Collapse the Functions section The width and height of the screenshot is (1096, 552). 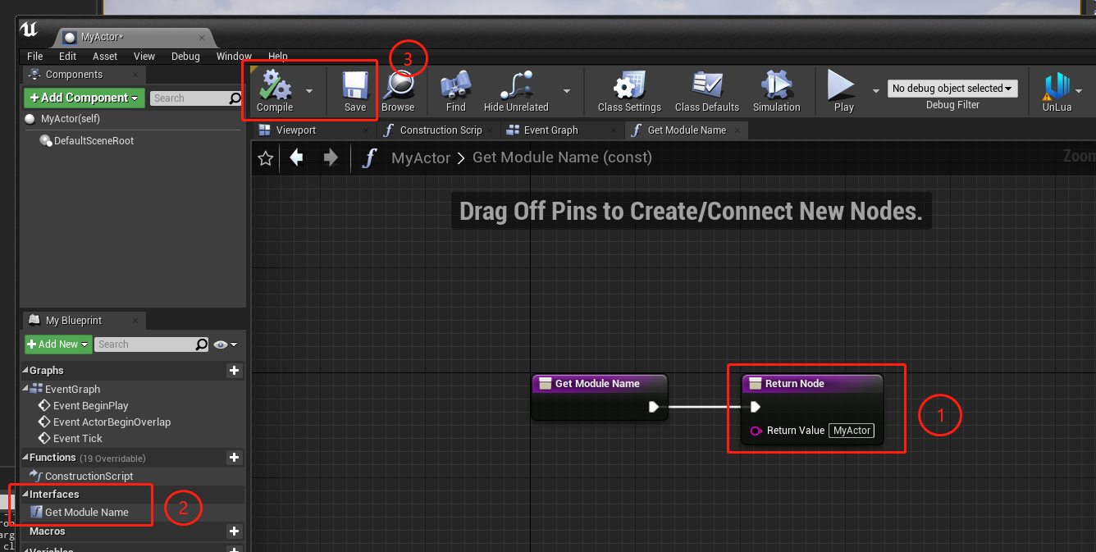pos(25,458)
